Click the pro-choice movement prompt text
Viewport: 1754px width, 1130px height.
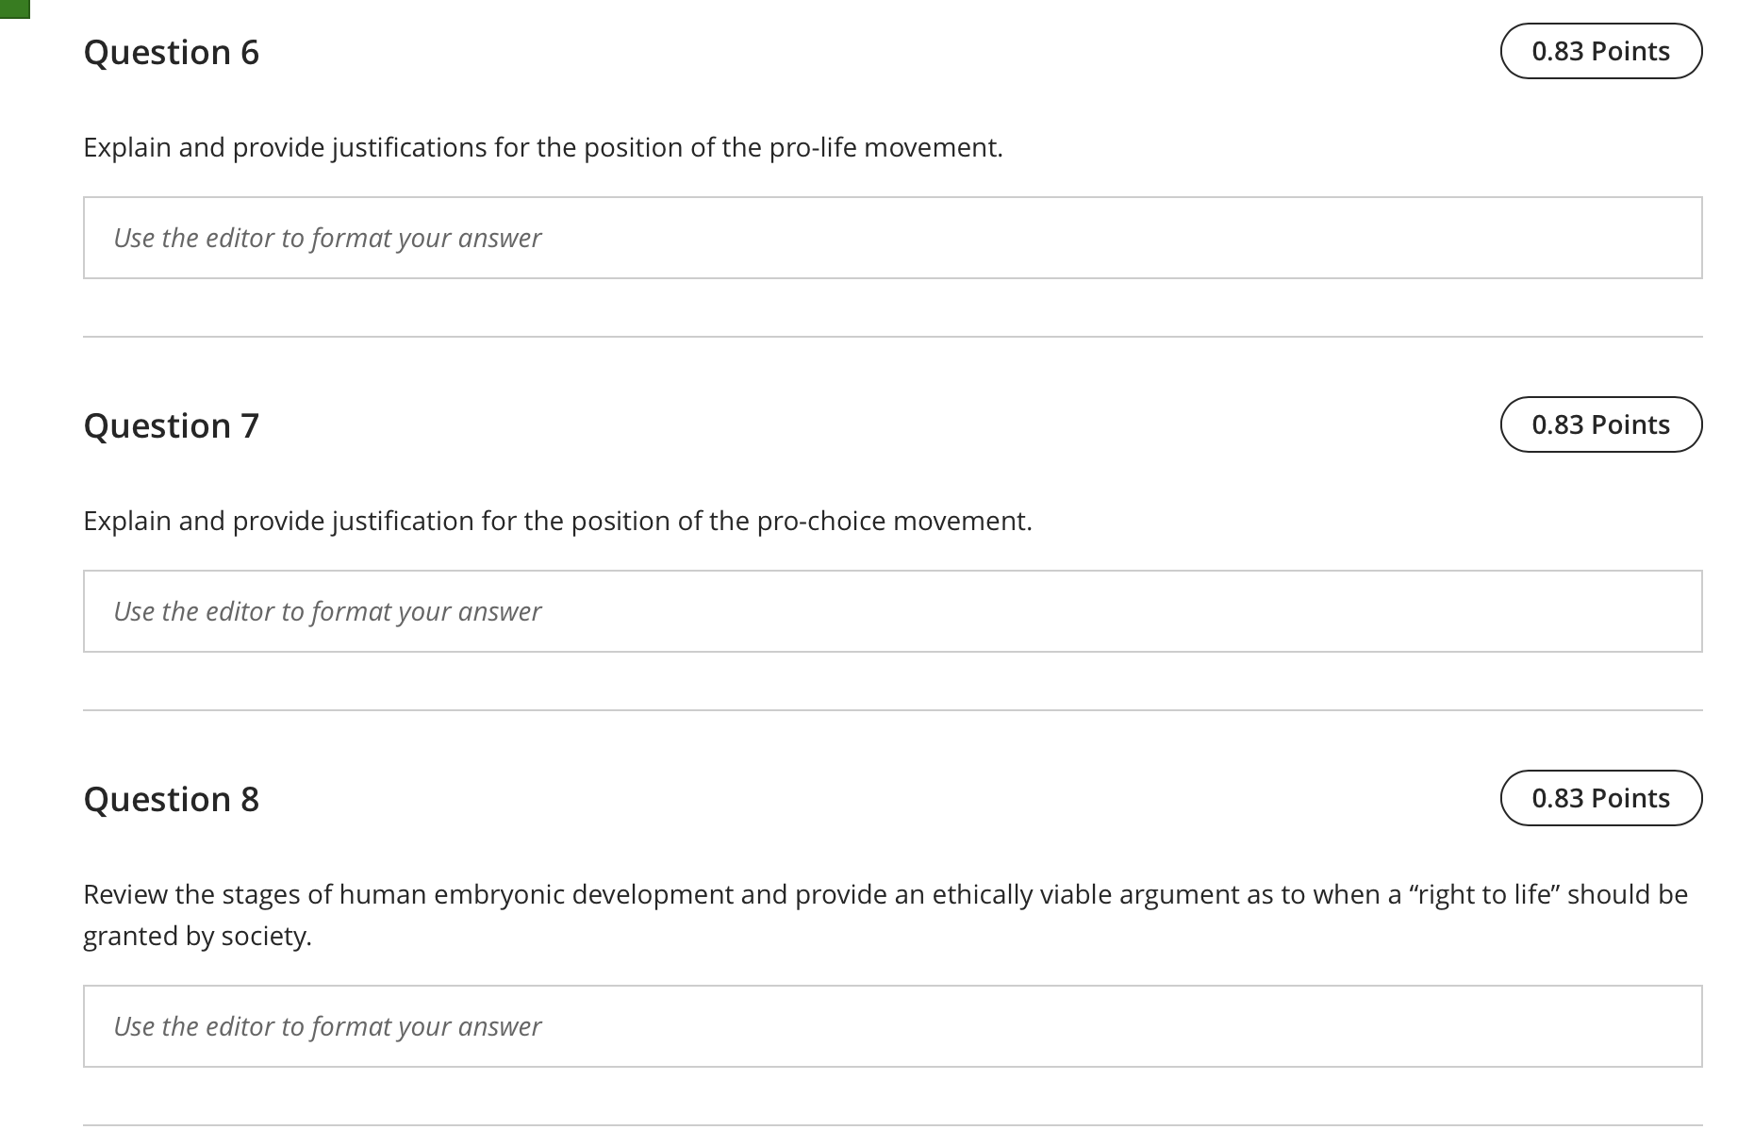click(x=557, y=522)
